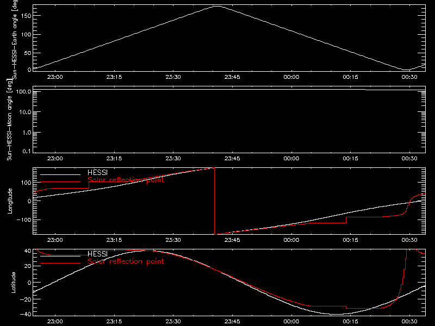The width and height of the screenshot is (435, 326).
Task: Click 23:00 label under Moon angle plot
Action: tap(55, 159)
